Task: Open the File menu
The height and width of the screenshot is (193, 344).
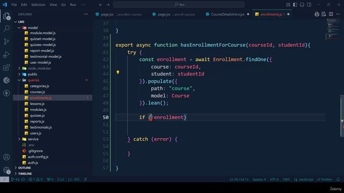Action: (14, 5)
